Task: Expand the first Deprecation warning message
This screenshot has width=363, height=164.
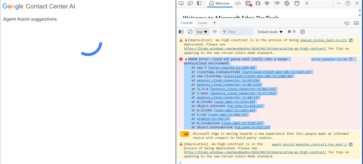Action: pos(186,40)
